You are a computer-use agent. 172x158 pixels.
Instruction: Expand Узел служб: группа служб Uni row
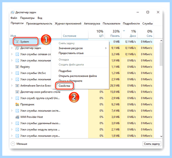pos(12,98)
